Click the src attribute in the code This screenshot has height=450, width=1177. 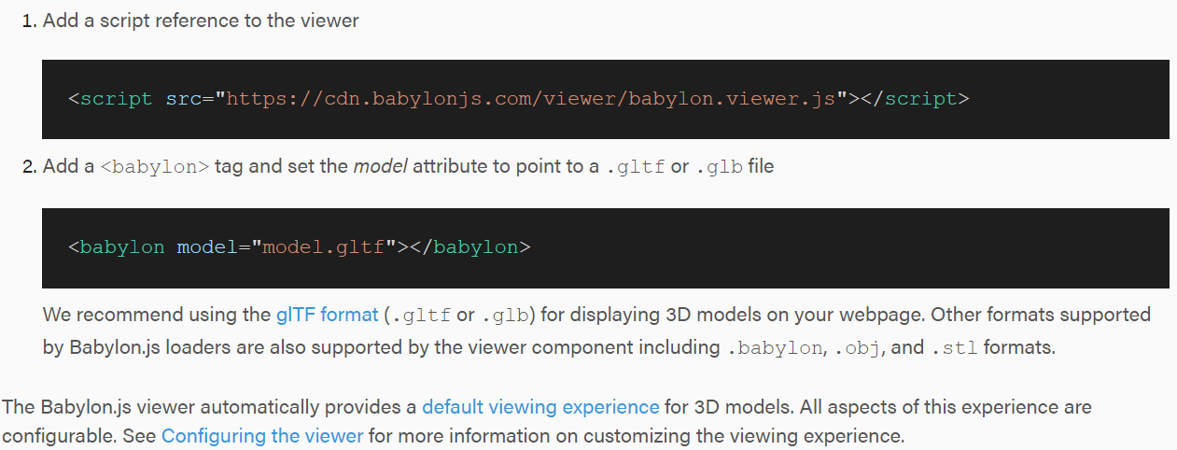pos(184,99)
